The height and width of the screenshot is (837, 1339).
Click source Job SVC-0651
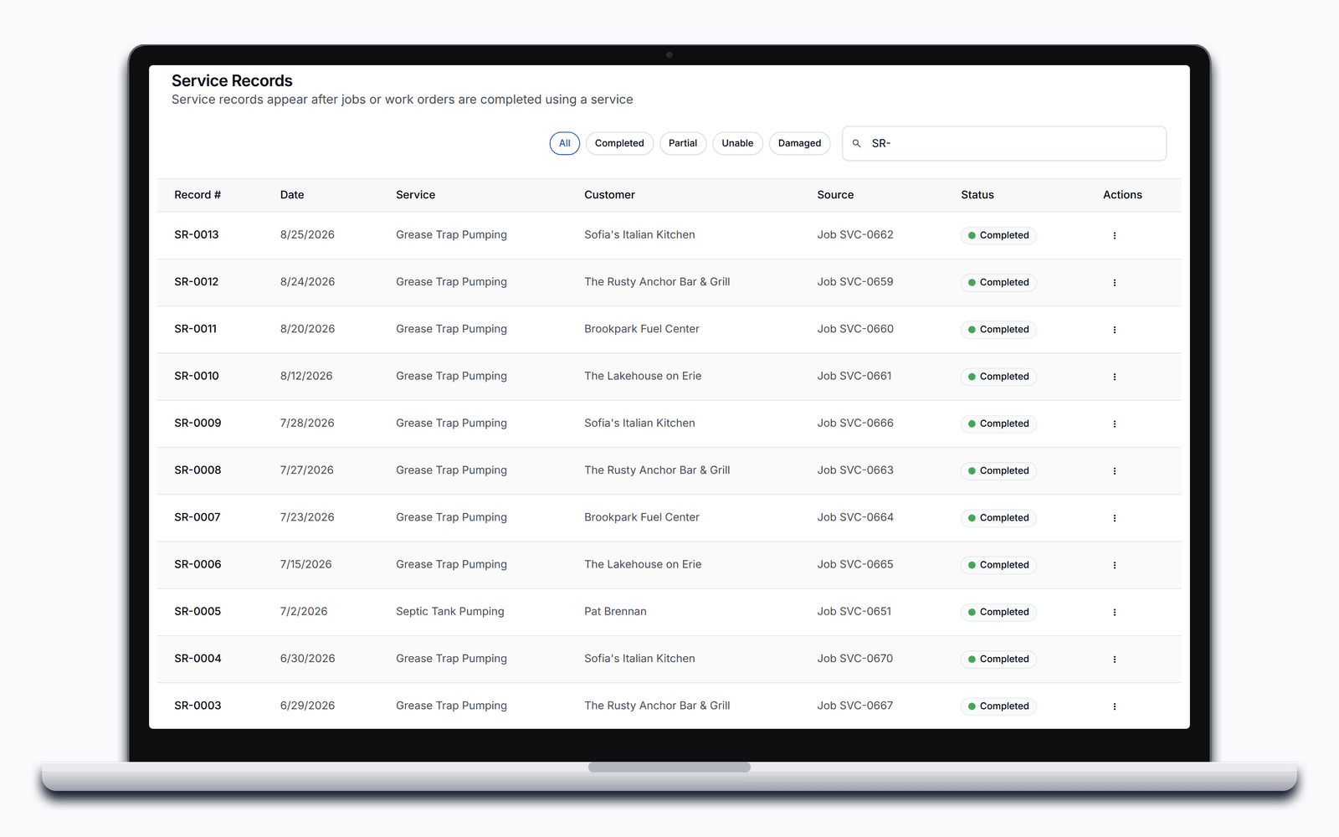(854, 612)
